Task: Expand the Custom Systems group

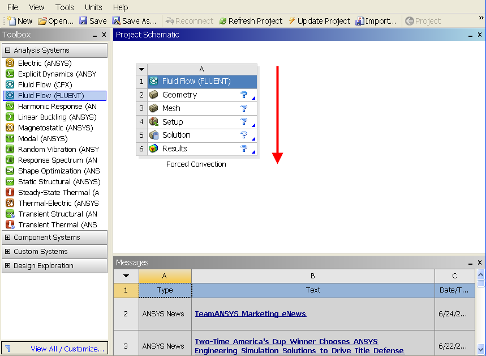Action: coord(8,251)
